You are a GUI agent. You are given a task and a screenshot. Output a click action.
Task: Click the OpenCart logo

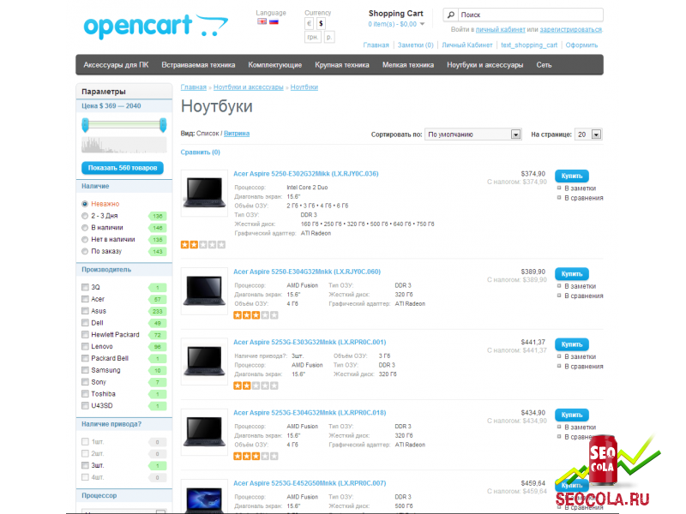(x=155, y=27)
